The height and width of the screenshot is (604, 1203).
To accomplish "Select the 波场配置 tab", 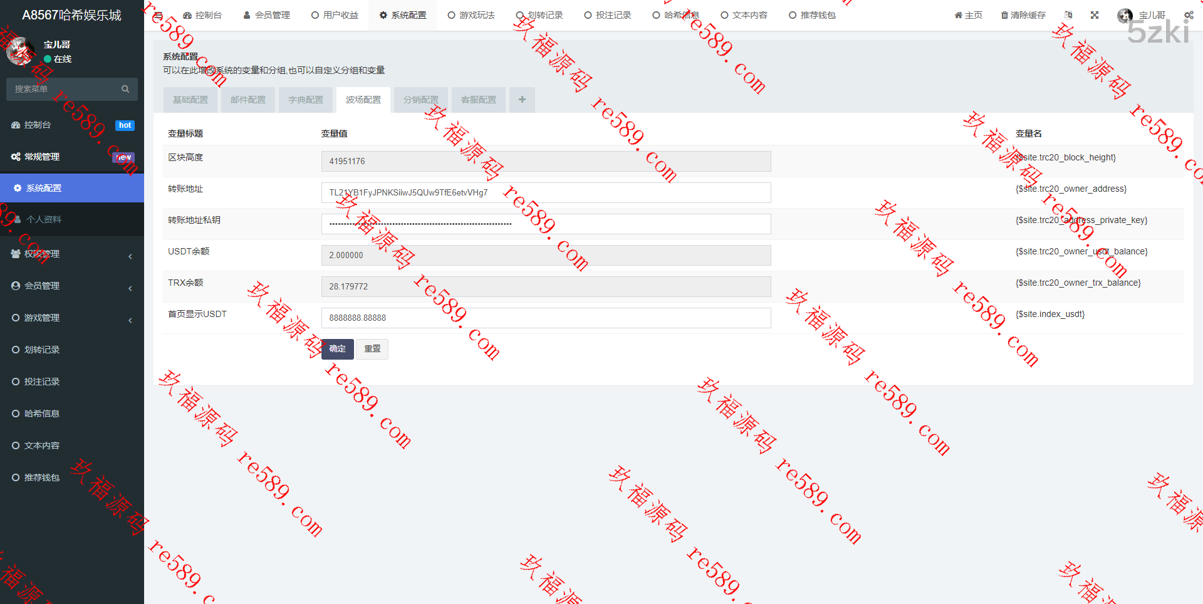I will [x=363, y=100].
